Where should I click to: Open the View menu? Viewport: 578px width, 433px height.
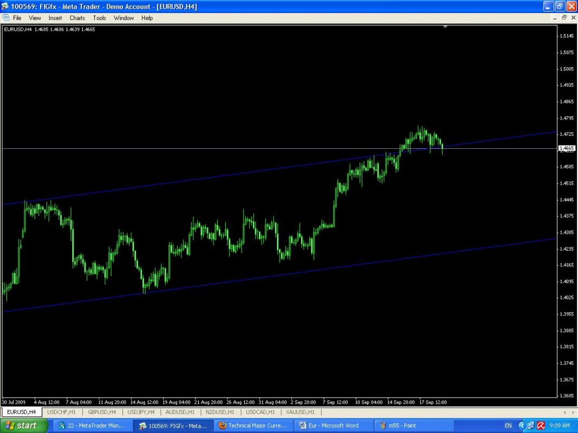point(35,18)
